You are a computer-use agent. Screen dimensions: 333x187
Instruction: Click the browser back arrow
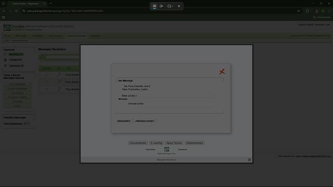click(4, 11)
